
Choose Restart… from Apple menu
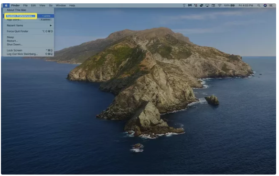pos(29,41)
